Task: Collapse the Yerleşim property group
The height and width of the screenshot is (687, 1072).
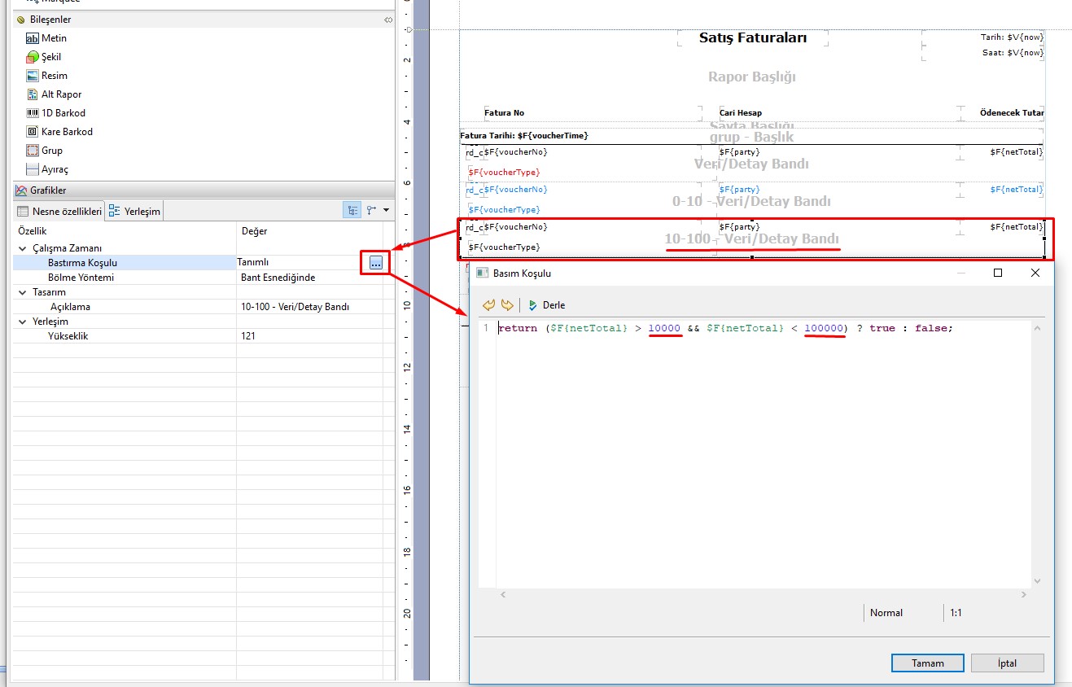Action: tap(22, 322)
